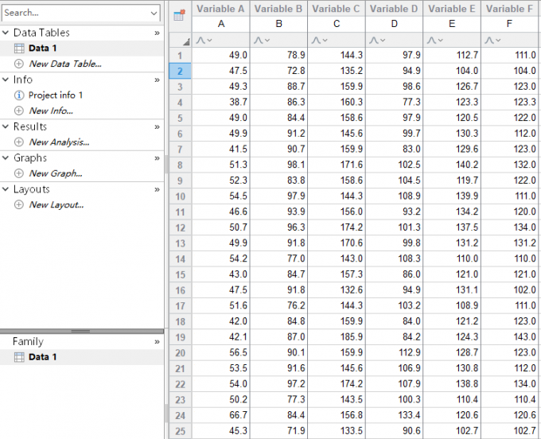The height and width of the screenshot is (439, 541).
Task: Click the table format icon at the grid corner
Action: [x=179, y=15]
